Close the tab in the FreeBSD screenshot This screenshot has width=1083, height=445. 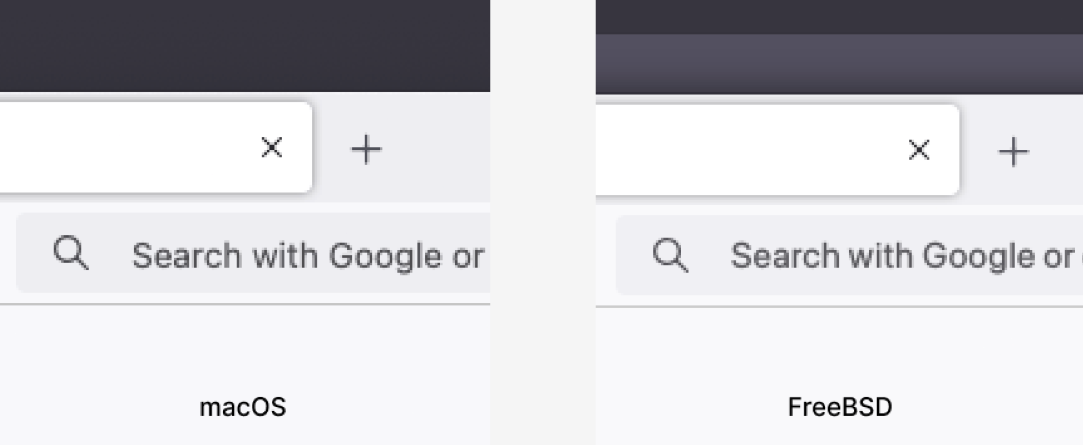(919, 150)
